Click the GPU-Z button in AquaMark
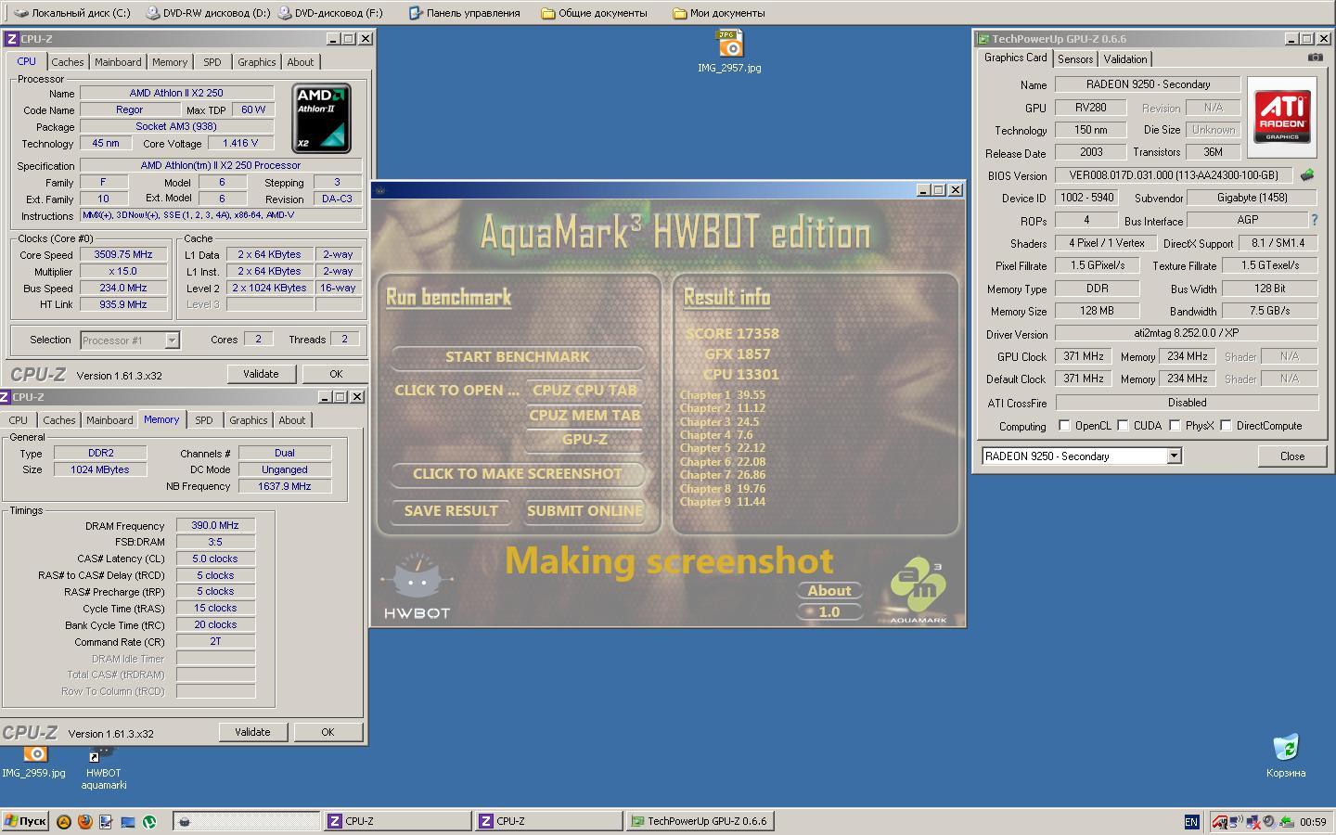 pos(584,440)
